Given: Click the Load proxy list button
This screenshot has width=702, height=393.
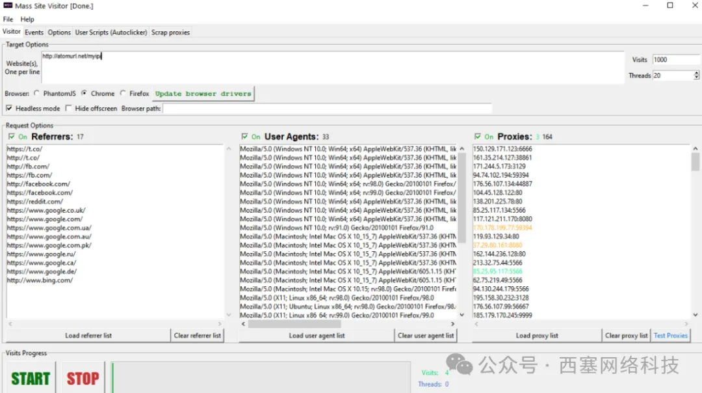Looking at the screenshot, I should (538, 336).
